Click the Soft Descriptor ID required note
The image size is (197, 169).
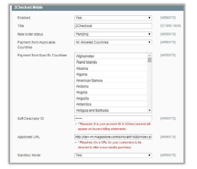pyautogui.click(x=114, y=126)
